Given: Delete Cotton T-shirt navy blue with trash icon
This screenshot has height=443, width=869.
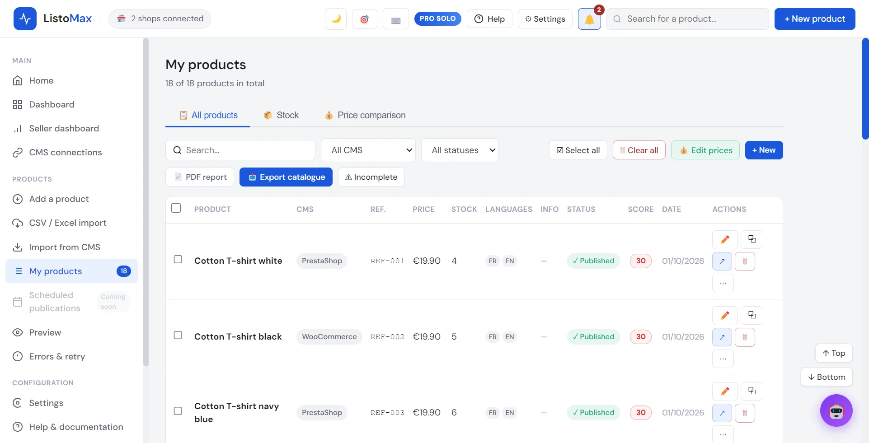Looking at the screenshot, I should click(745, 413).
